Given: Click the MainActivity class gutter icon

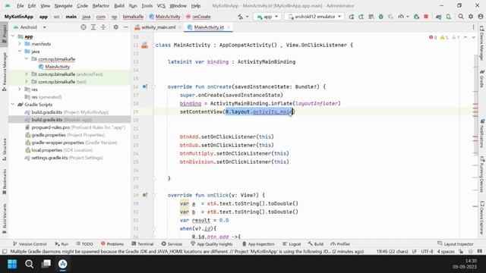Looking at the screenshot, I should [145, 45].
